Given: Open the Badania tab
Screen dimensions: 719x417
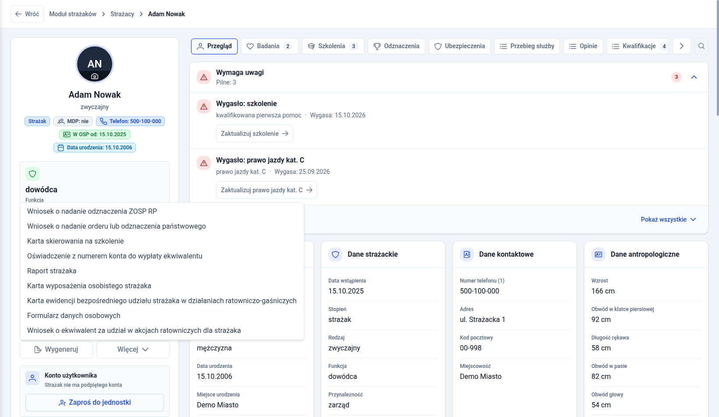Looking at the screenshot, I should (x=270, y=46).
